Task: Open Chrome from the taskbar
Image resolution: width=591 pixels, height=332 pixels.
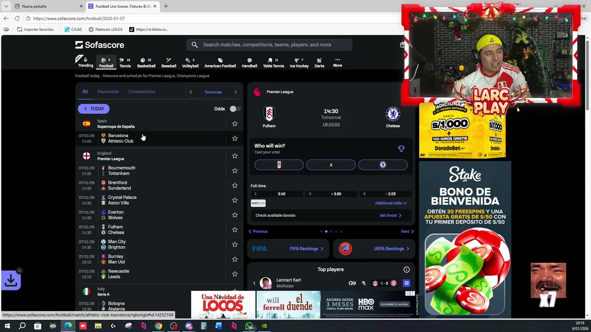Action: [x=158, y=326]
